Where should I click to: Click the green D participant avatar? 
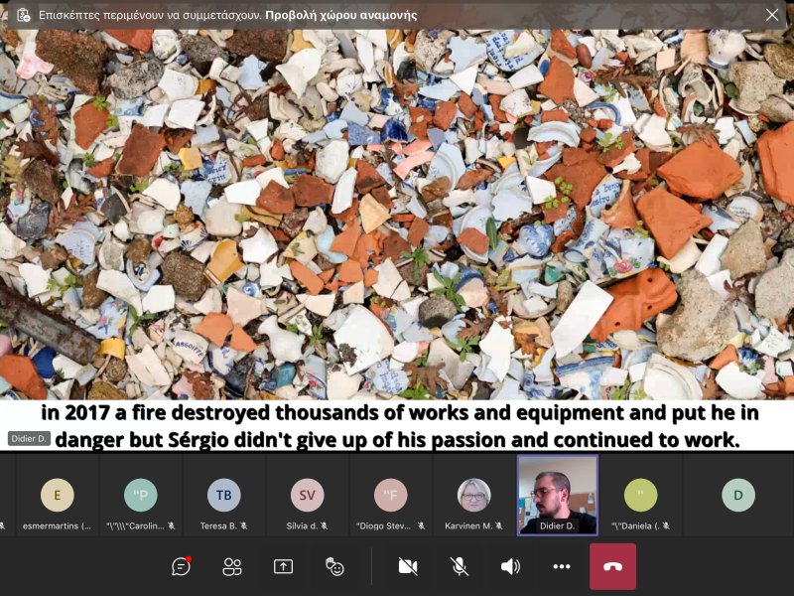(x=737, y=495)
